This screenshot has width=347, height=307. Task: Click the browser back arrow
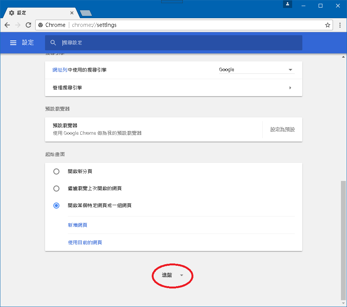[7, 25]
